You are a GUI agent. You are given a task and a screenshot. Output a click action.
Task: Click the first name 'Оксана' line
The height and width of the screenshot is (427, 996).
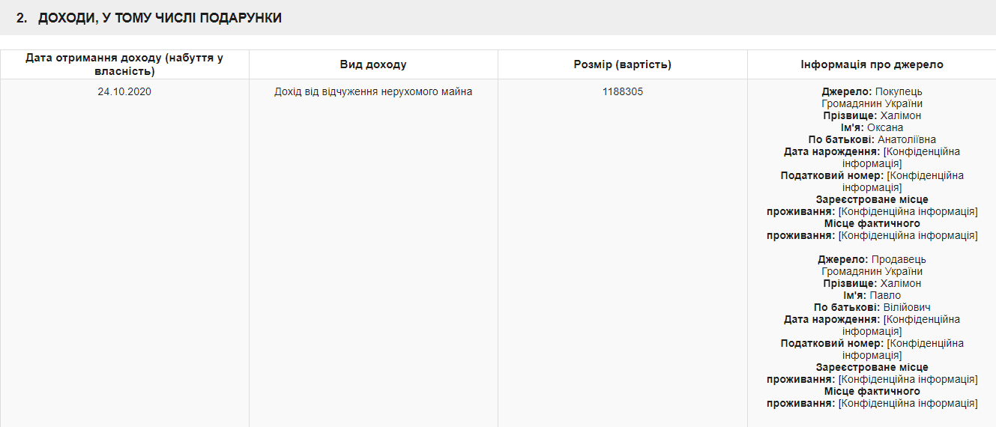click(872, 127)
